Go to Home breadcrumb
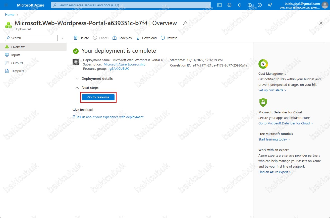The image size is (330, 218). pyautogui.click(x=10, y=15)
